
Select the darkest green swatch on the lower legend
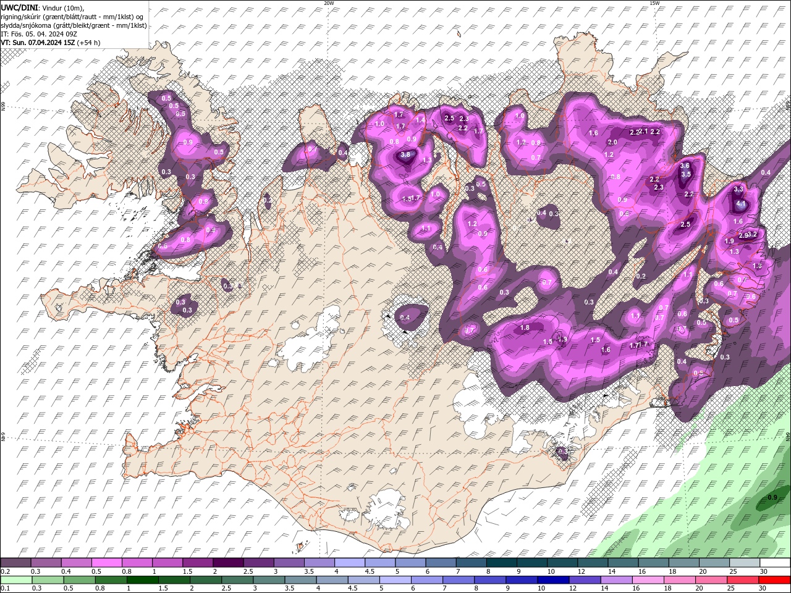pos(142,580)
